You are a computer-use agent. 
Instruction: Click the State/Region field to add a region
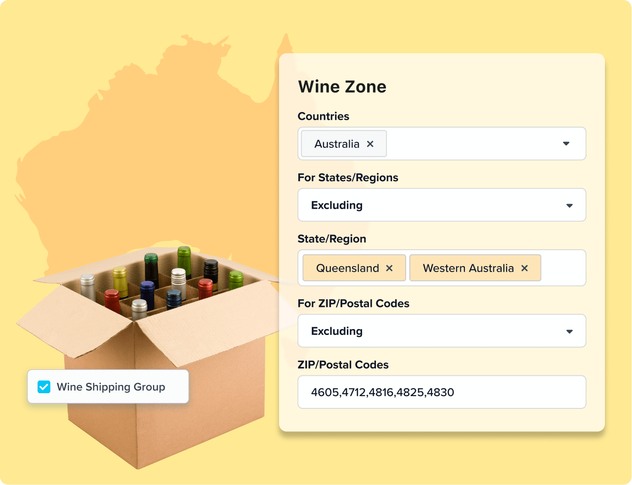point(562,268)
